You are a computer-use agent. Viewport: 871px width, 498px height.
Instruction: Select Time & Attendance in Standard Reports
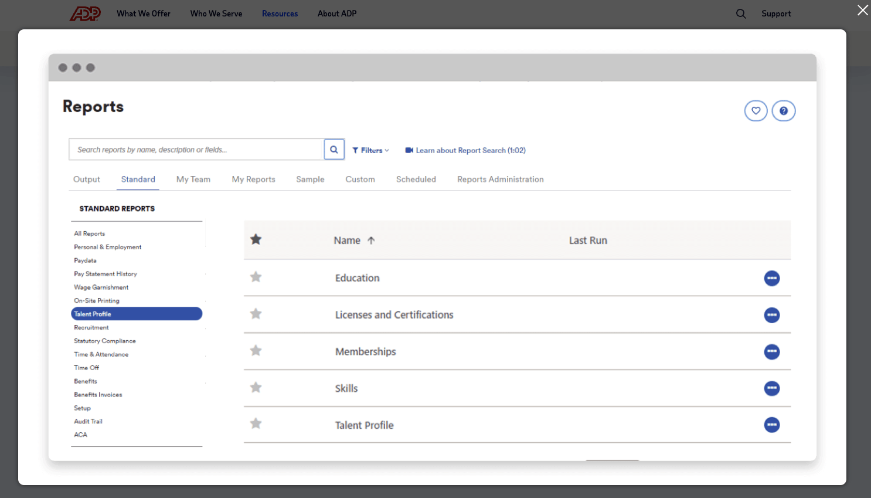pos(101,354)
